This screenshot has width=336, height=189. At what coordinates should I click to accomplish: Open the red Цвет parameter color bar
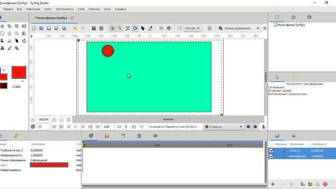point(49,165)
